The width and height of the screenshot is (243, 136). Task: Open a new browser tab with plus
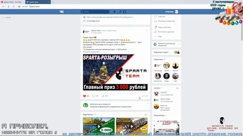(x=53, y=2)
